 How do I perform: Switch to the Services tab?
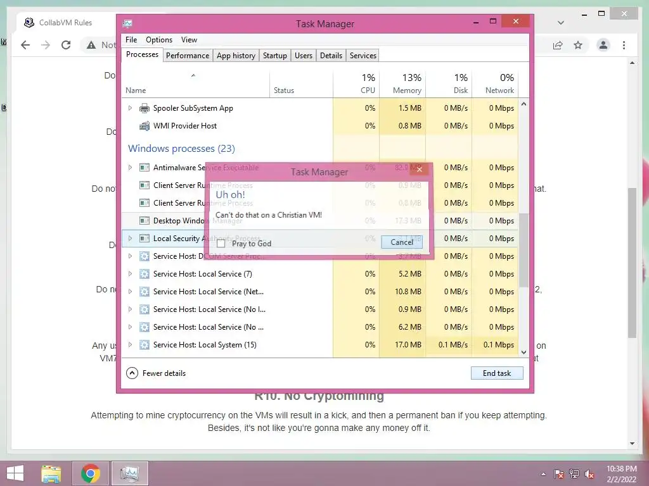coord(363,56)
